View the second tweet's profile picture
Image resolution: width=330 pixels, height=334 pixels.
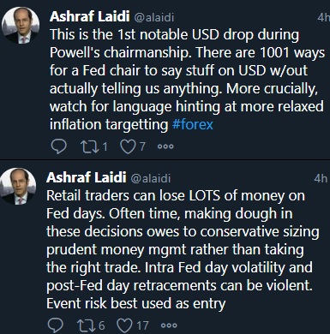coord(19,186)
